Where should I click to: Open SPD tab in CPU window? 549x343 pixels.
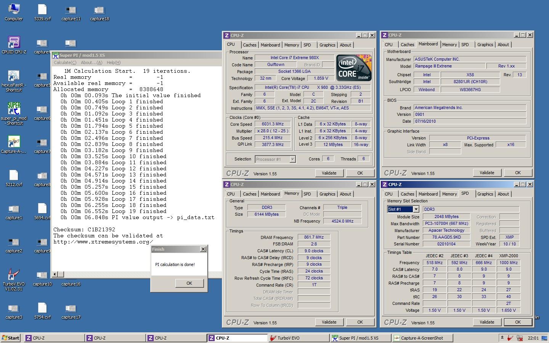307,45
